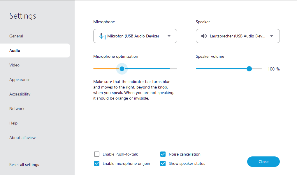The height and width of the screenshot is (175, 297).
Task: Go to the Accessibility settings tab
Action: [20, 94]
